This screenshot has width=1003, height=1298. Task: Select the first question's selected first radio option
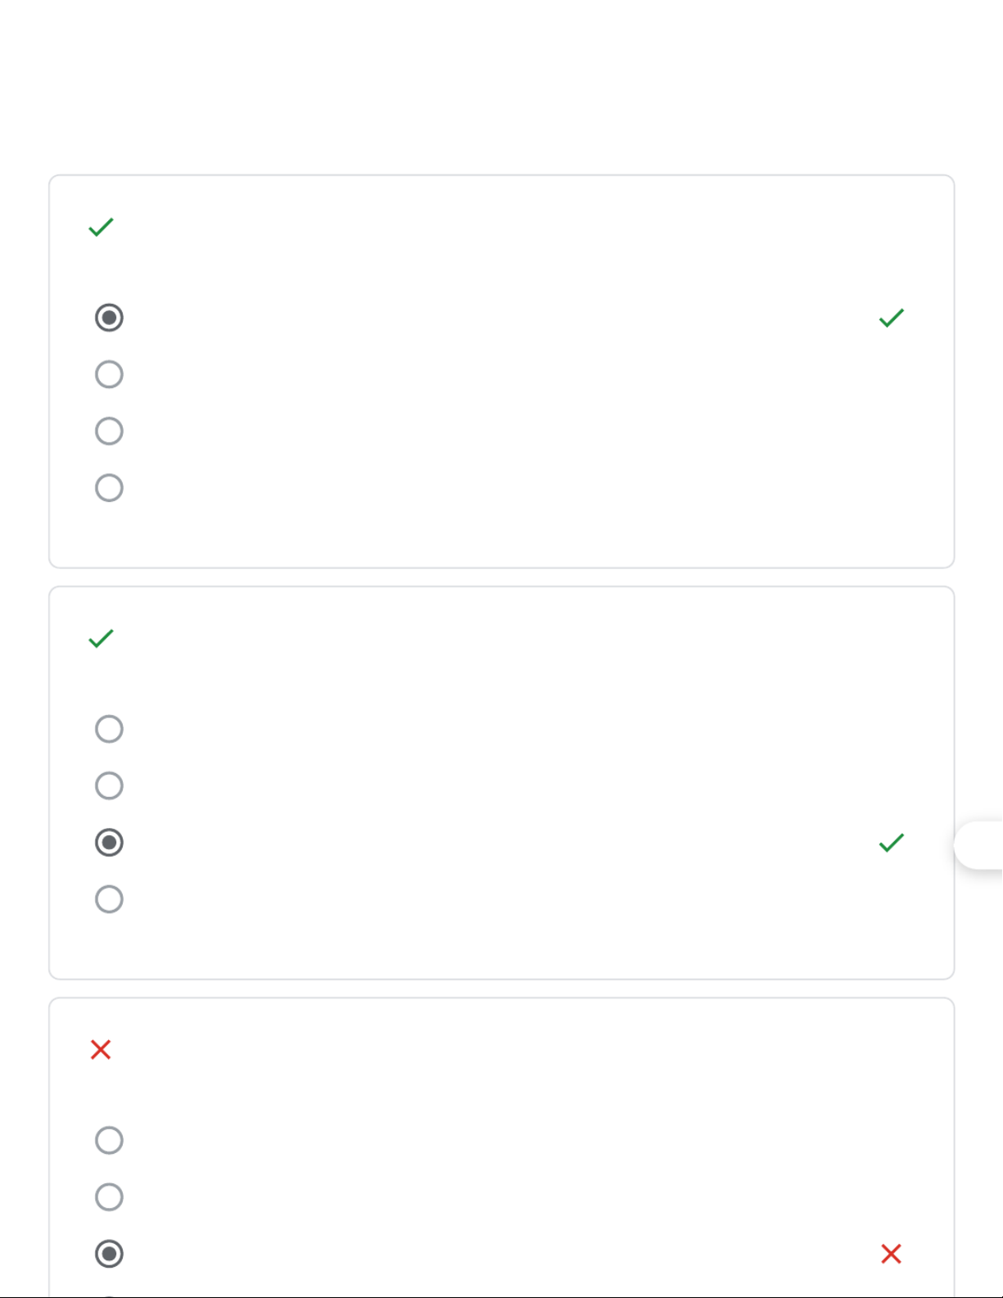109,318
